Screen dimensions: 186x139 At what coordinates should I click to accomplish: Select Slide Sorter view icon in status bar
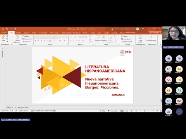(x=127, y=111)
